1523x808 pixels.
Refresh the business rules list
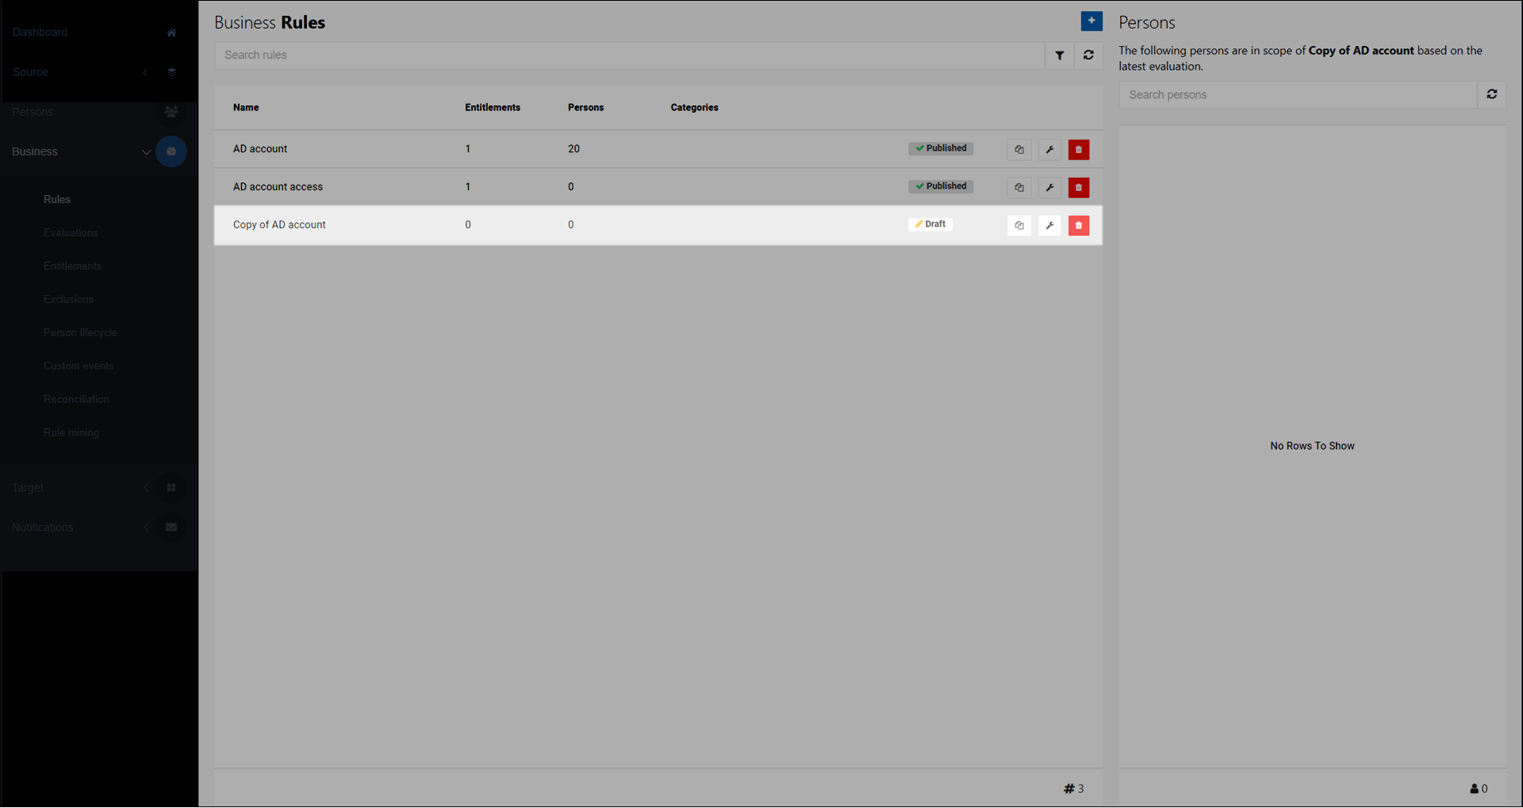pos(1088,56)
